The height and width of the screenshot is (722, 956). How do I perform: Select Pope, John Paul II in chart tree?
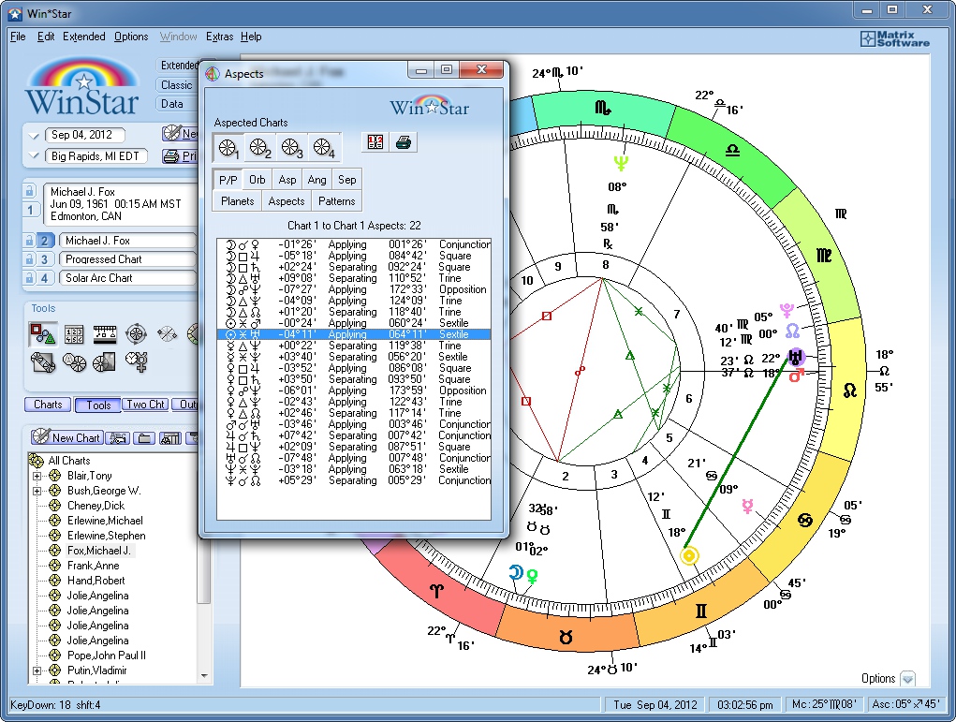[107, 656]
